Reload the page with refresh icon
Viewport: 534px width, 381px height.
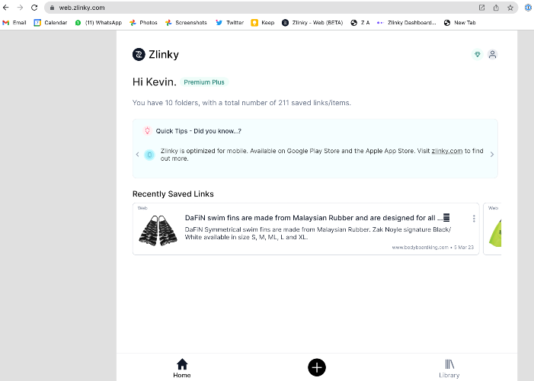click(34, 8)
